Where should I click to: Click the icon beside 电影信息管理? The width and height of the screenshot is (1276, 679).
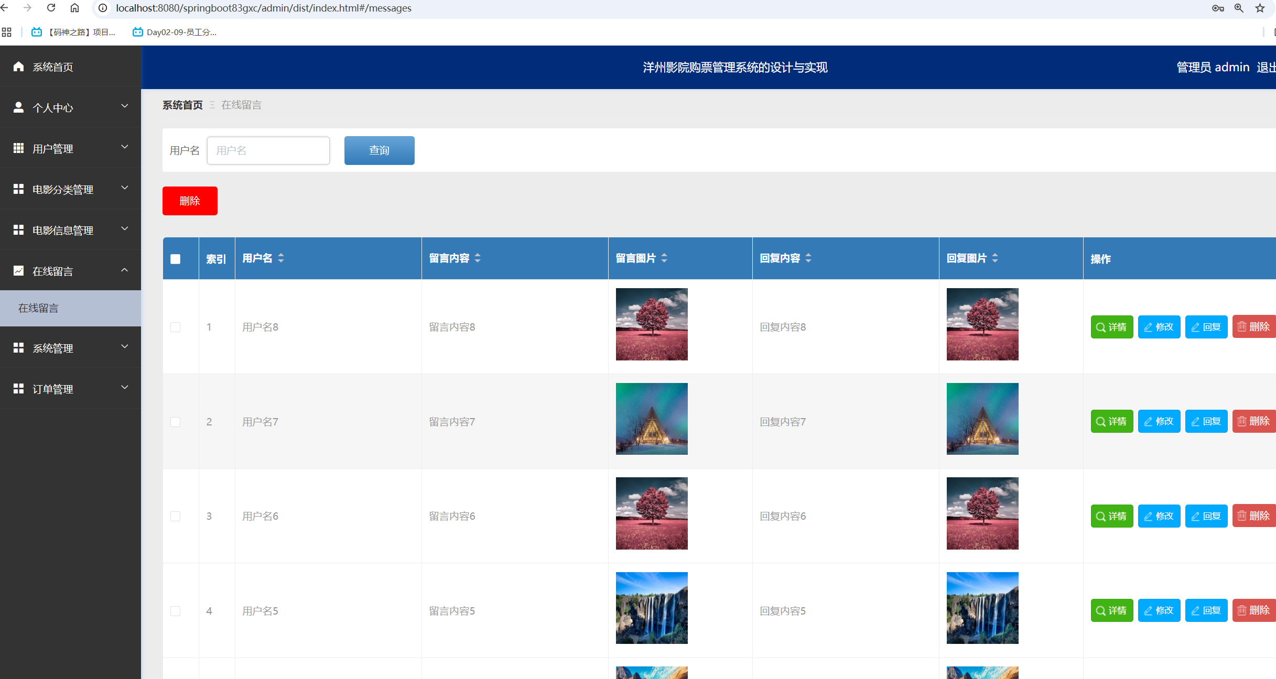click(18, 230)
